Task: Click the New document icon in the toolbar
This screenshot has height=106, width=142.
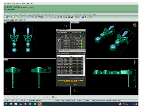Action: [x=9, y=17]
